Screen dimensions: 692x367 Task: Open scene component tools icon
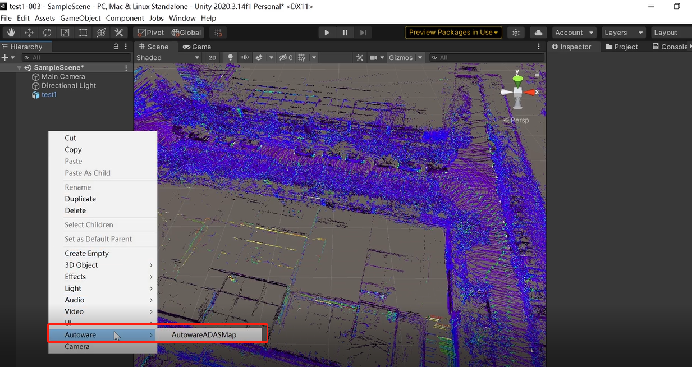pos(361,57)
